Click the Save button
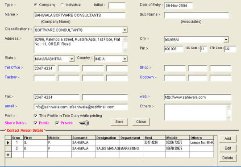Image resolution: width=241 pixels, height=167 pixels. 119,122
